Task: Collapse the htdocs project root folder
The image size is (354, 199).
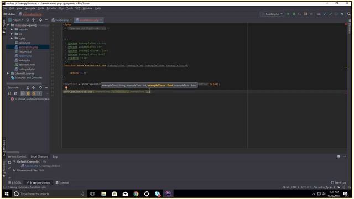Action: [8, 25]
